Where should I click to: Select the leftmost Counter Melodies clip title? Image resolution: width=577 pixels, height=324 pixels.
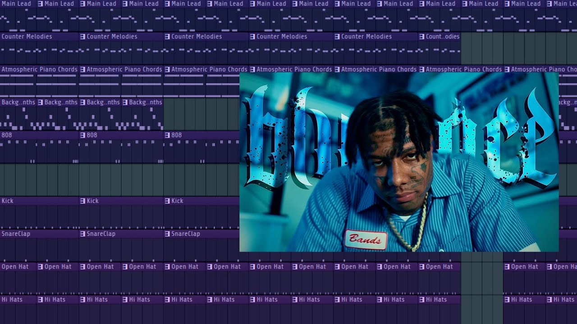pyautogui.click(x=27, y=36)
